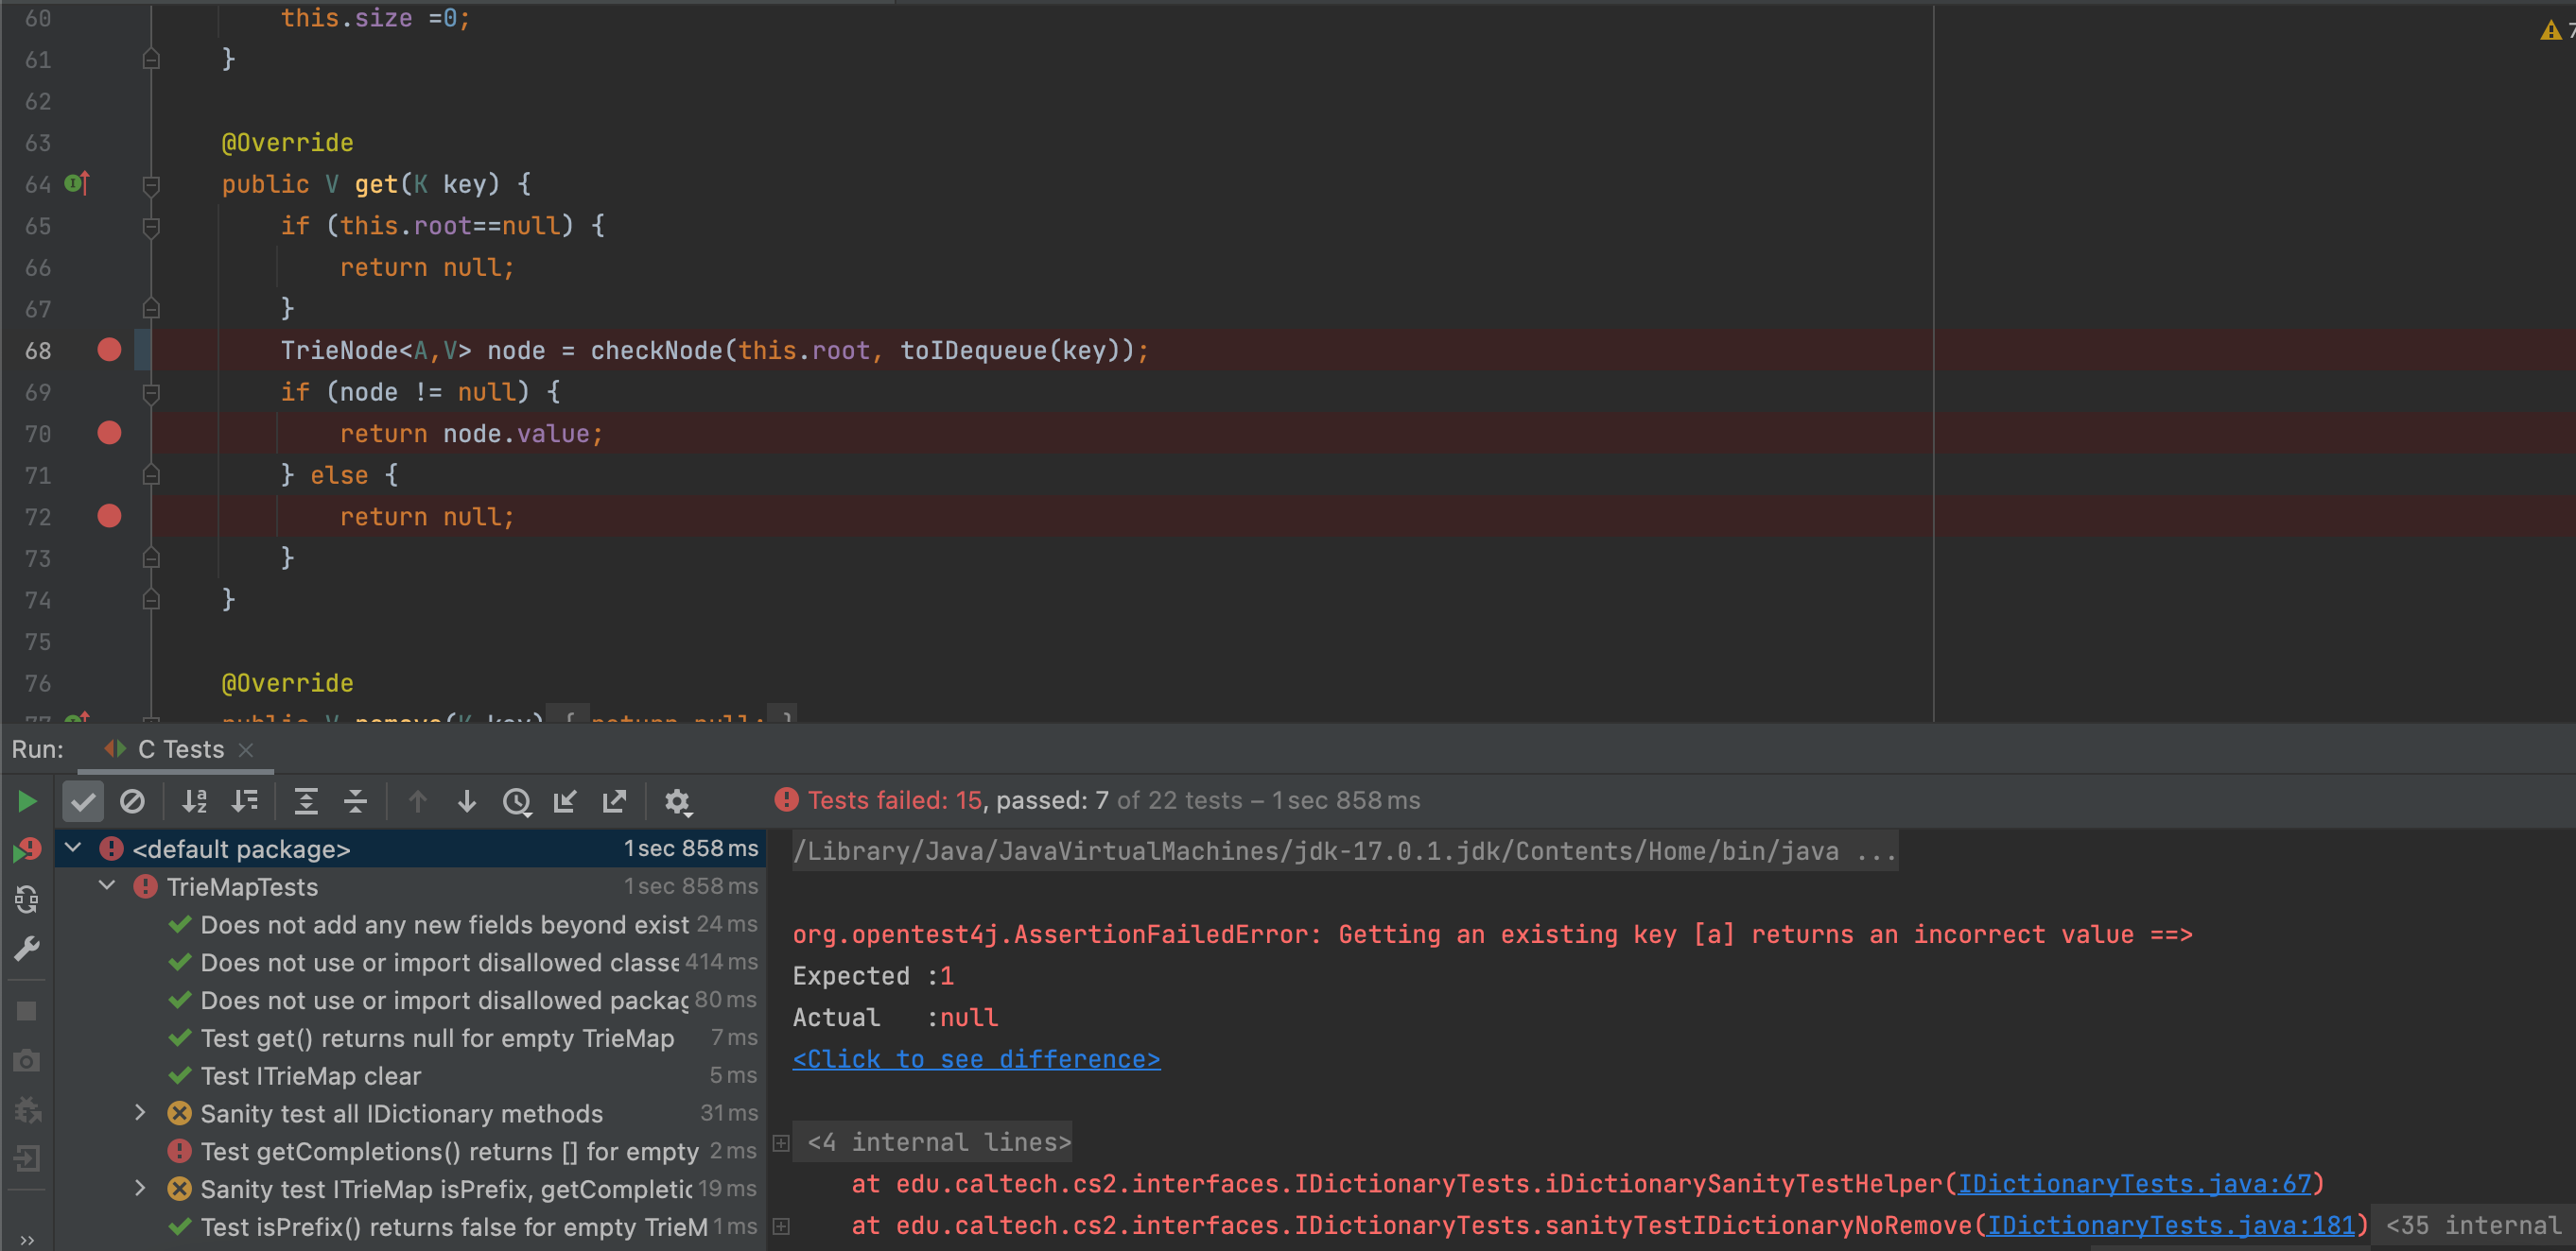Sort tests by duration

(245, 801)
